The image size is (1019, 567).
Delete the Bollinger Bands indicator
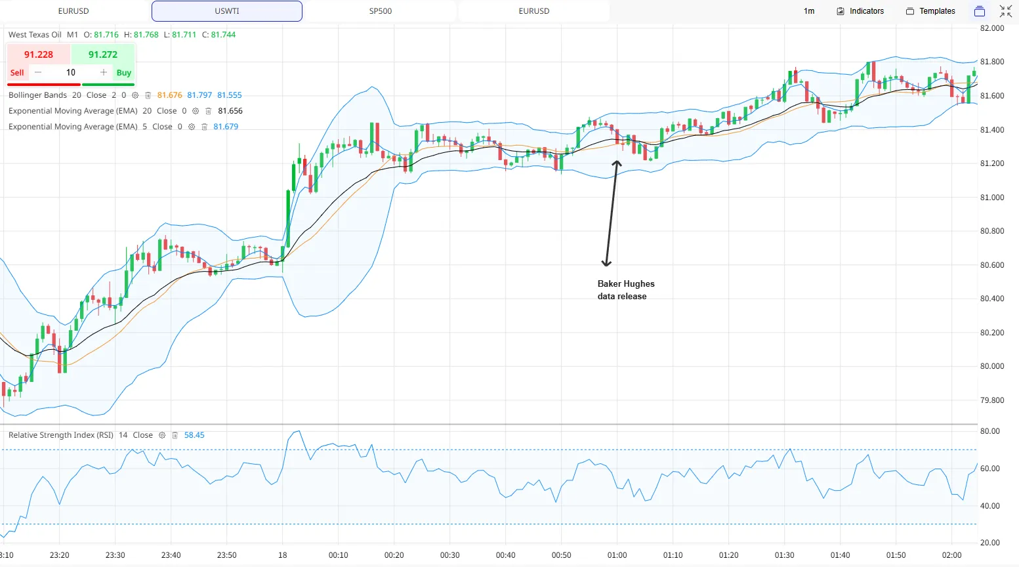click(x=148, y=95)
